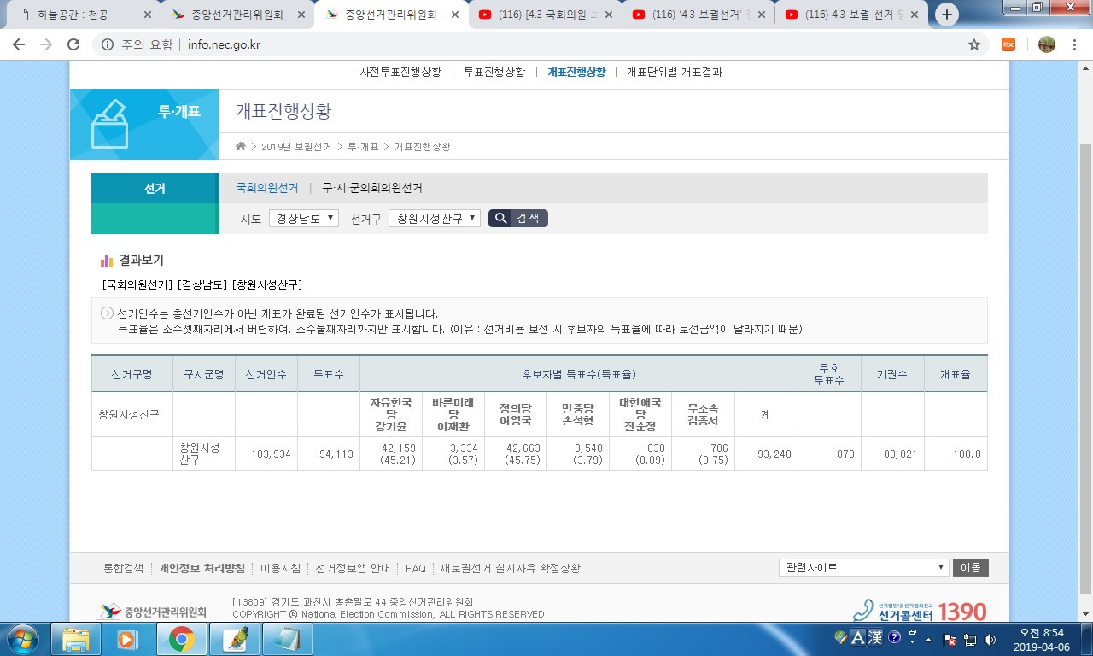Screen dimensions: 1093x656
Task: Select the 투표진행상황 menu item
Action: (494, 73)
